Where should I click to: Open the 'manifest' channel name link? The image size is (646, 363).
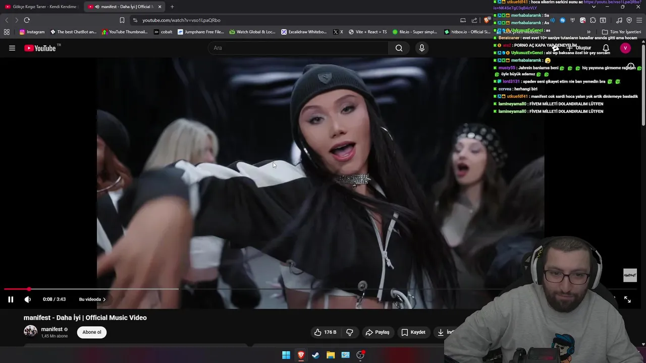[x=51, y=329]
